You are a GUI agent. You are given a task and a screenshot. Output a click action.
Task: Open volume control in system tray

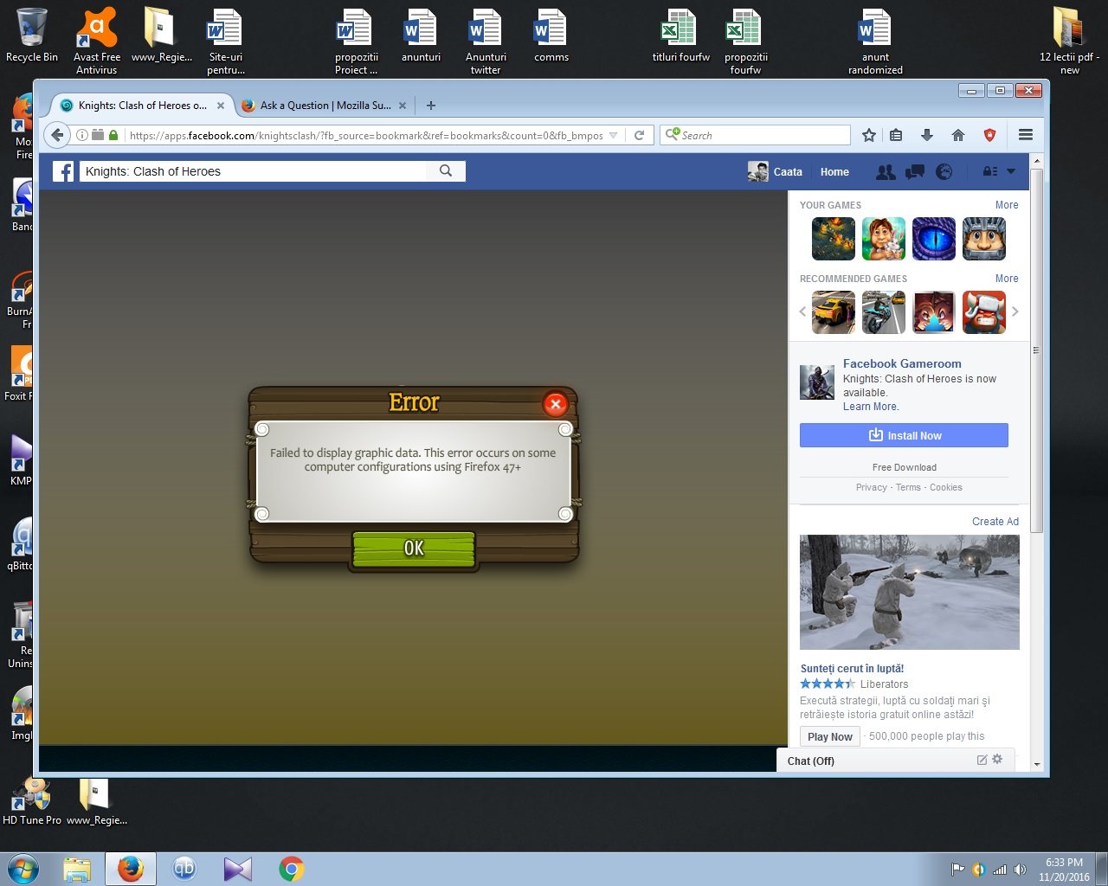coord(1020,870)
